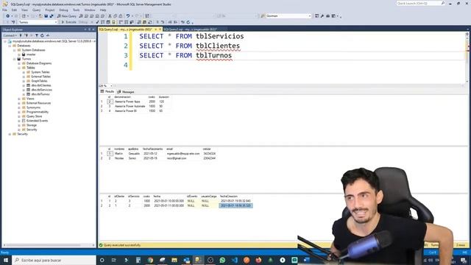471x265 pixels.
Task: Click tblClientes in query line 2
Action: click(x=218, y=46)
